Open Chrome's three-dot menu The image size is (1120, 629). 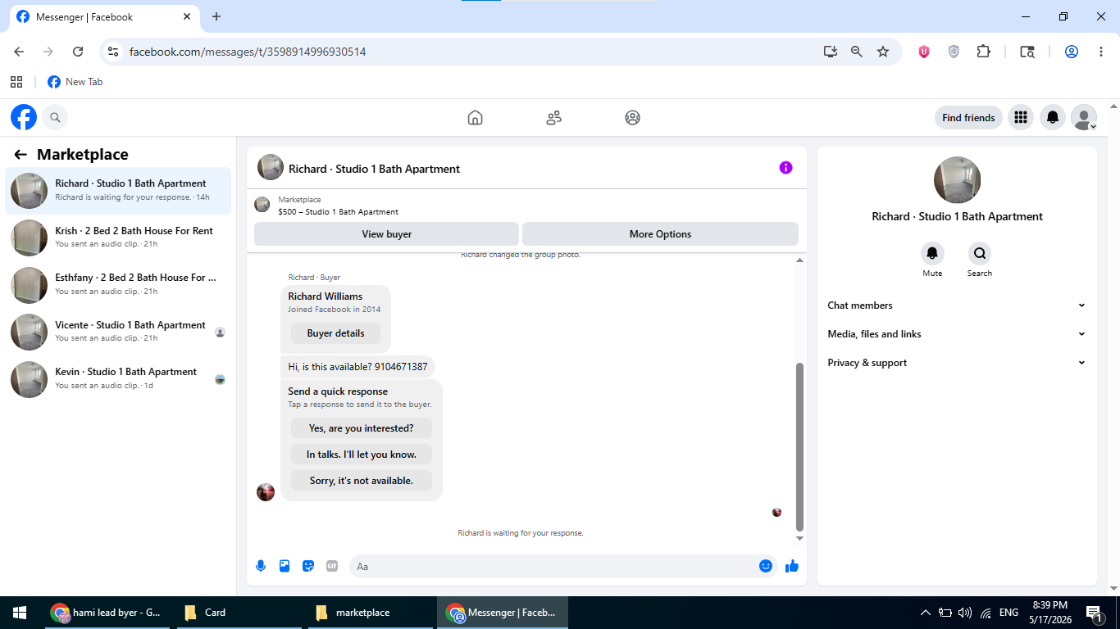click(x=1100, y=52)
